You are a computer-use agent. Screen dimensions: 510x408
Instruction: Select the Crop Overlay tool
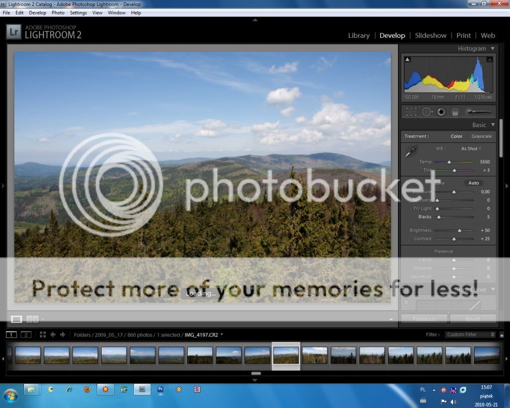411,112
